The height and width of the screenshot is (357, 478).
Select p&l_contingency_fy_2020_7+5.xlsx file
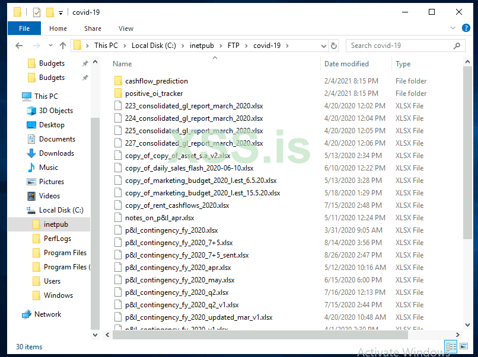[179, 243]
